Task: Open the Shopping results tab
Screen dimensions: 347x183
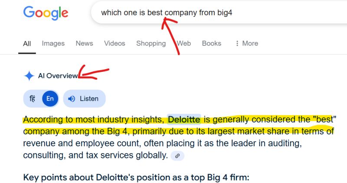Action: click(x=151, y=43)
